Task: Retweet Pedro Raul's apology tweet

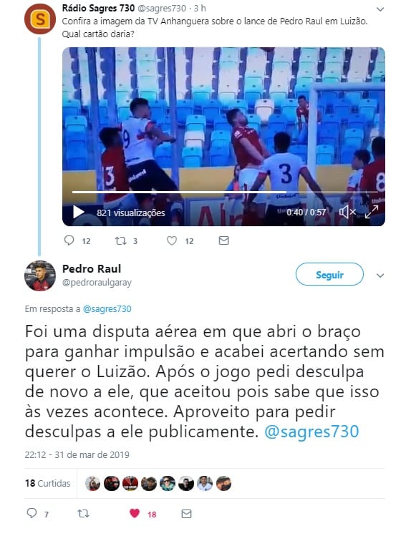Action: pos(83,513)
